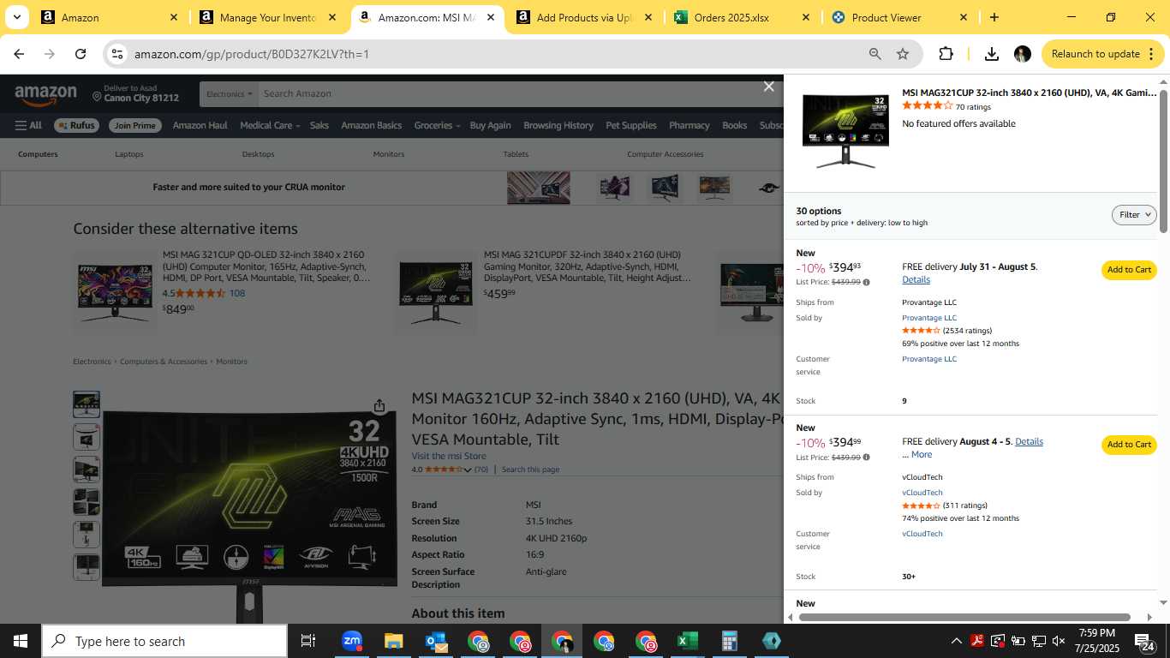The width and height of the screenshot is (1170, 658).
Task: Open the Chrome extensions puzzle icon
Action: (946, 54)
